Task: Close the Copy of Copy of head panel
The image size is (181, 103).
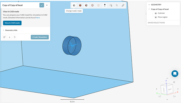Action: click(x=47, y=5)
